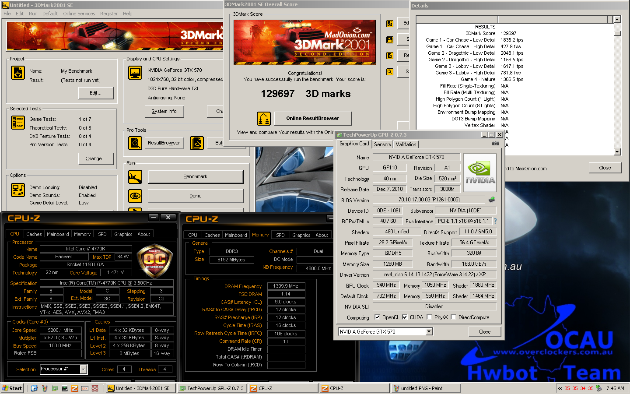Click the BIOS Version field in GPU-Z
The width and height of the screenshot is (630, 394).
click(429, 200)
